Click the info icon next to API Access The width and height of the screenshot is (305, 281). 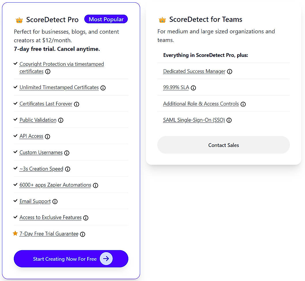(x=47, y=136)
